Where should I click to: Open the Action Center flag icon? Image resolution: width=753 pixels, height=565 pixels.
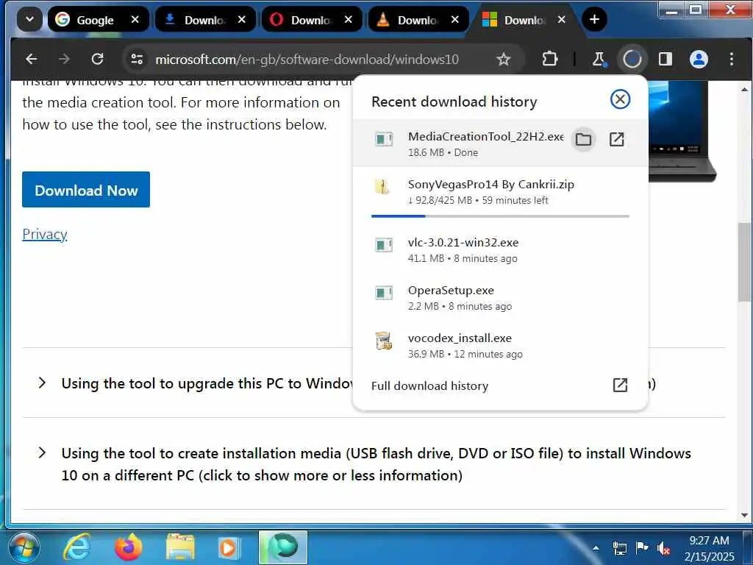coord(641,547)
